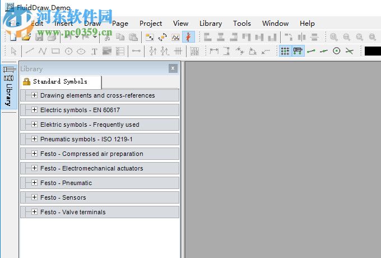Select the Circle drawing tool
The height and width of the screenshot is (258, 381).
point(69,51)
